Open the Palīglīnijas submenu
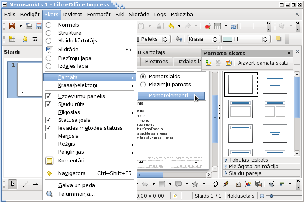 89,152
